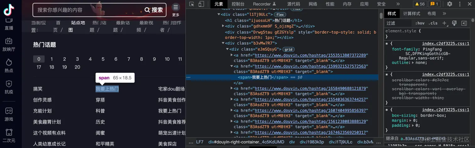Click the paint roller rendering emulation icon

pos(454,23)
